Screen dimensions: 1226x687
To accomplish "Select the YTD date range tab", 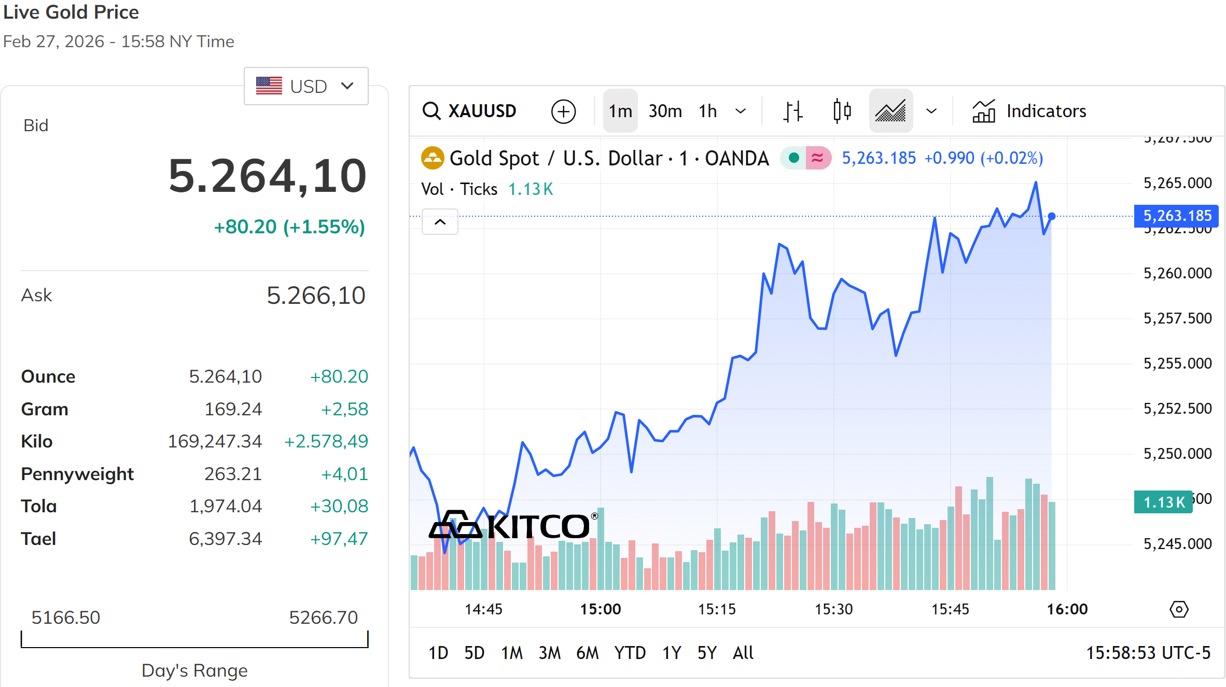I will point(630,653).
